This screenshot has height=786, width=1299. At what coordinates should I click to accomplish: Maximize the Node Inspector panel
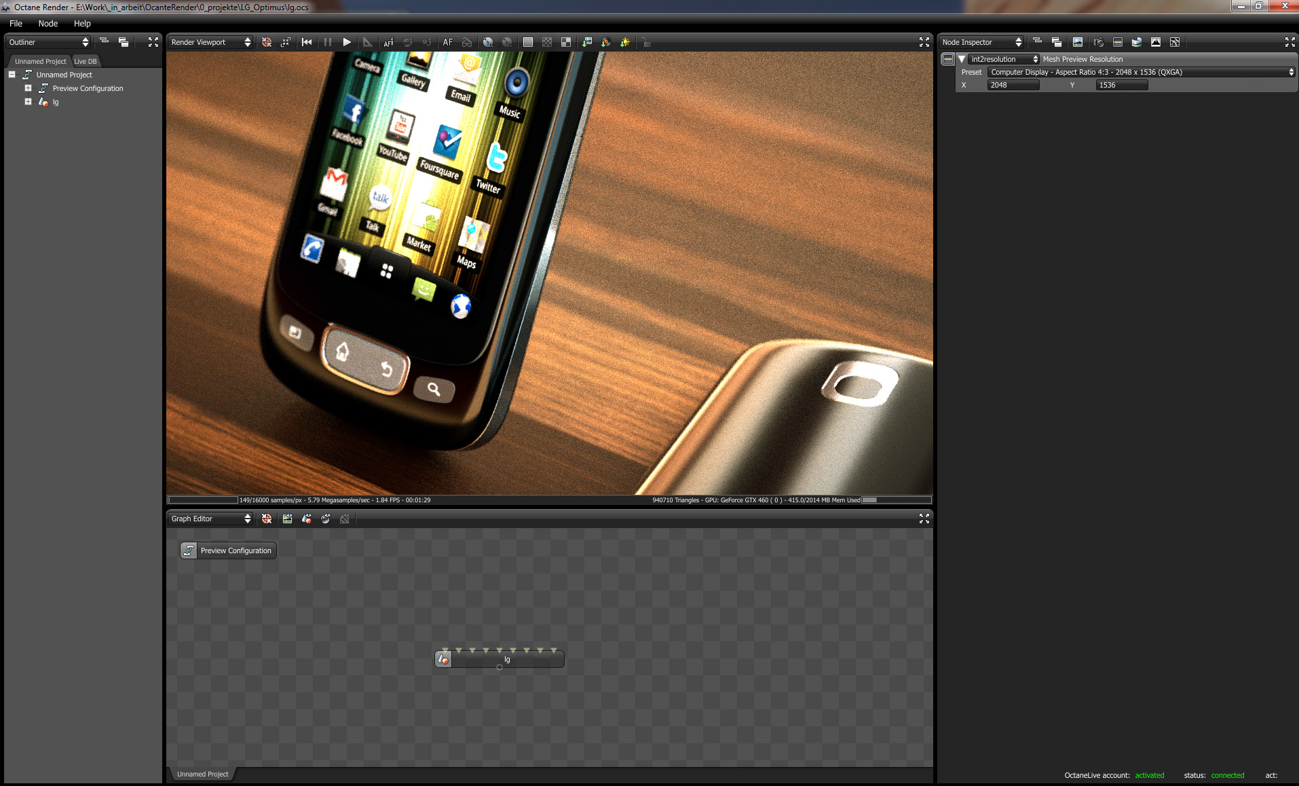coord(1290,42)
